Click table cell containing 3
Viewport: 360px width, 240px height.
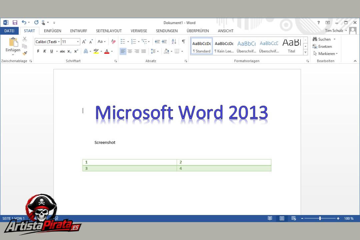click(130, 168)
